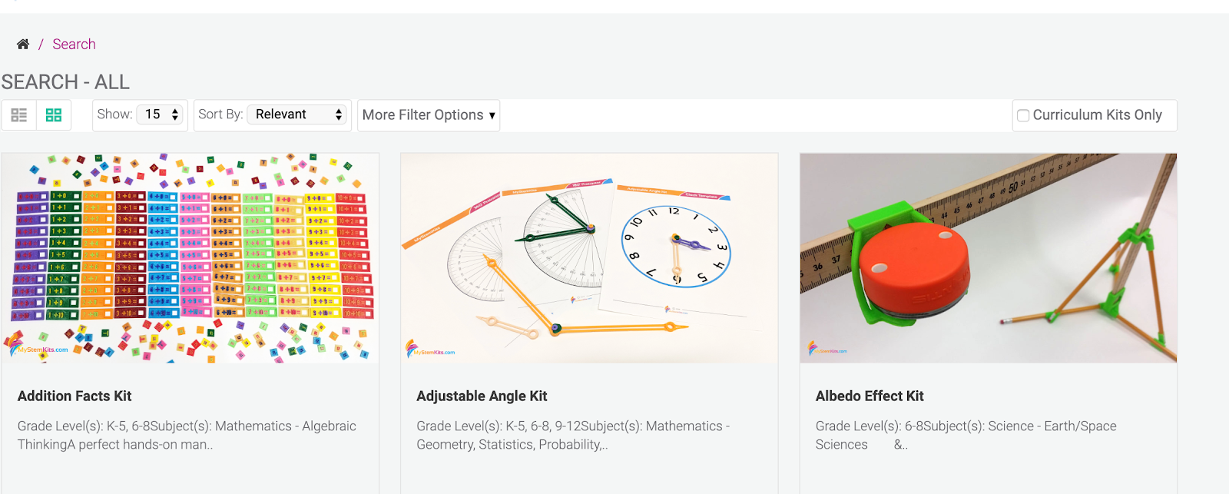Click MyStemKits logo on Adjustable Angle image
Screen dimensions: 1229x494
[x=430, y=350]
